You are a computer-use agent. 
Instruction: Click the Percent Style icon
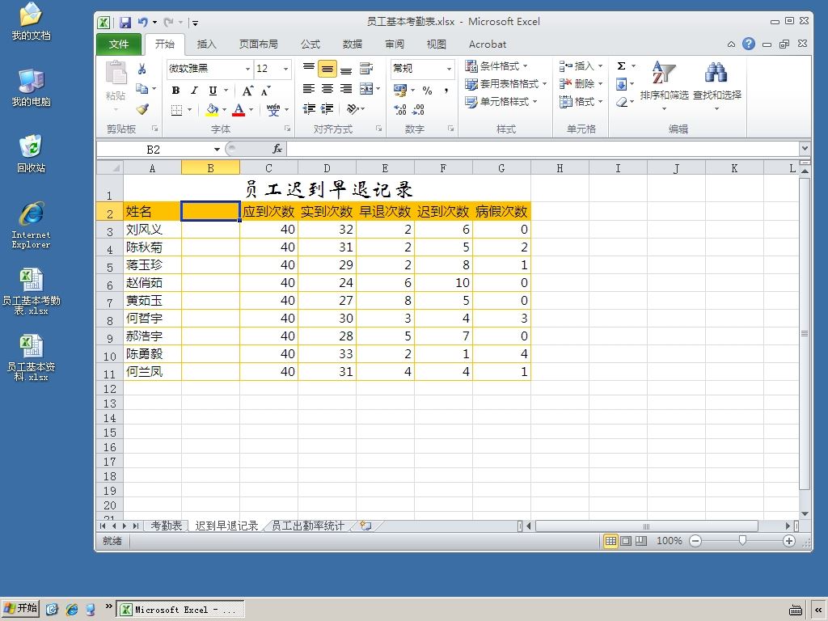(427, 91)
